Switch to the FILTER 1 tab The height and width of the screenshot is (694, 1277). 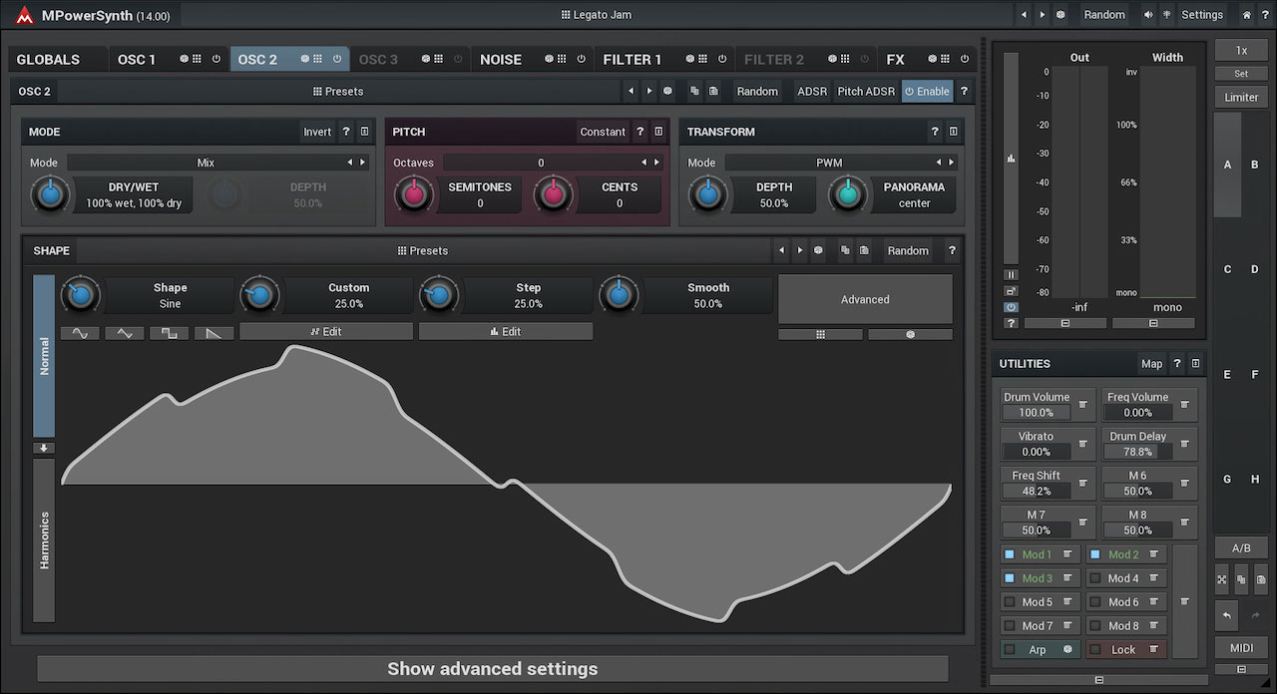point(632,59)
